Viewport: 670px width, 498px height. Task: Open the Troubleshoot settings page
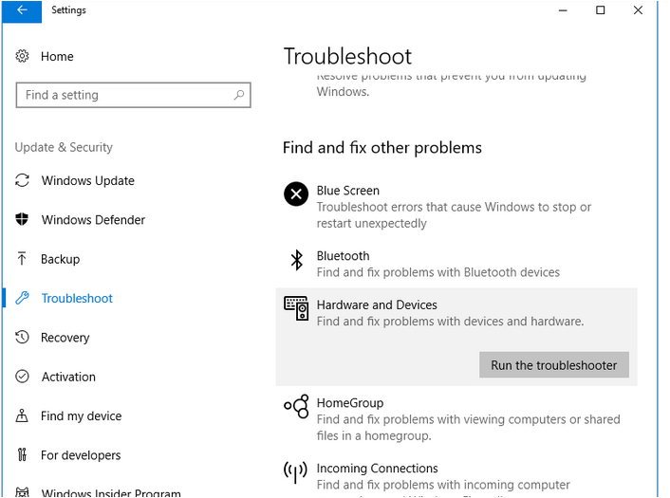click(77, 299)
